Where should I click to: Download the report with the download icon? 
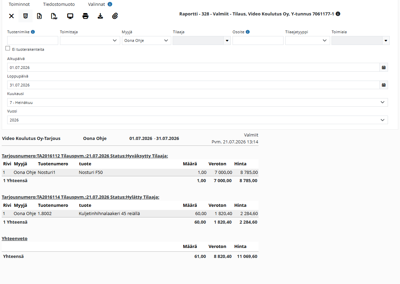click(x=100, y=16)
